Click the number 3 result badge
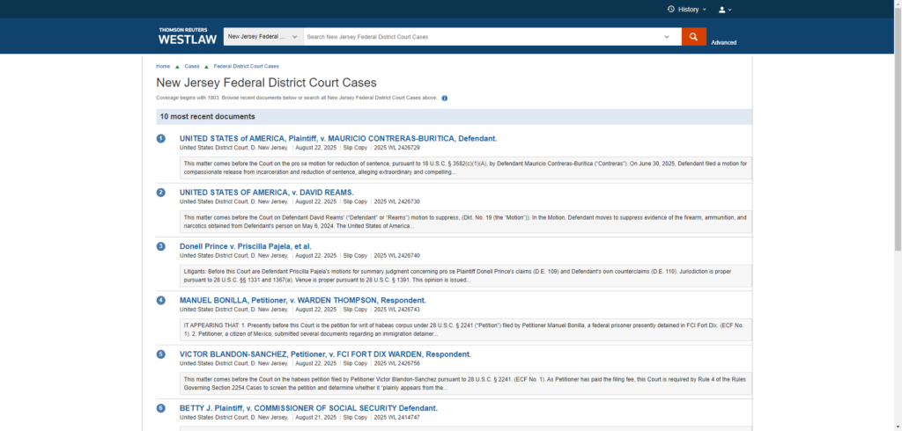The height and width of the screenshot is (431, 902). pos(161,246)
